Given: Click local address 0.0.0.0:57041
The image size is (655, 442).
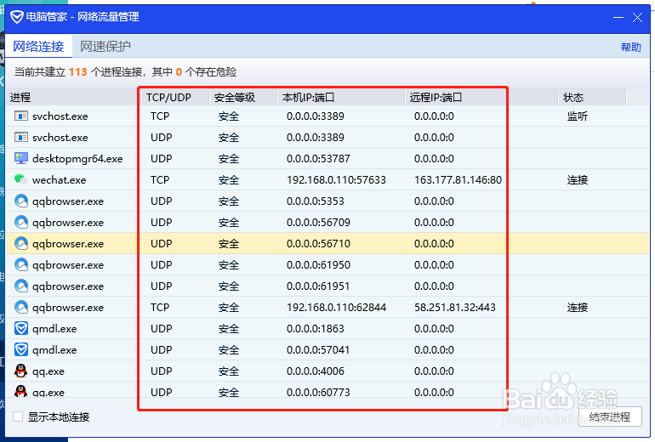Looking at the screenshot, I should pos(318,349).
